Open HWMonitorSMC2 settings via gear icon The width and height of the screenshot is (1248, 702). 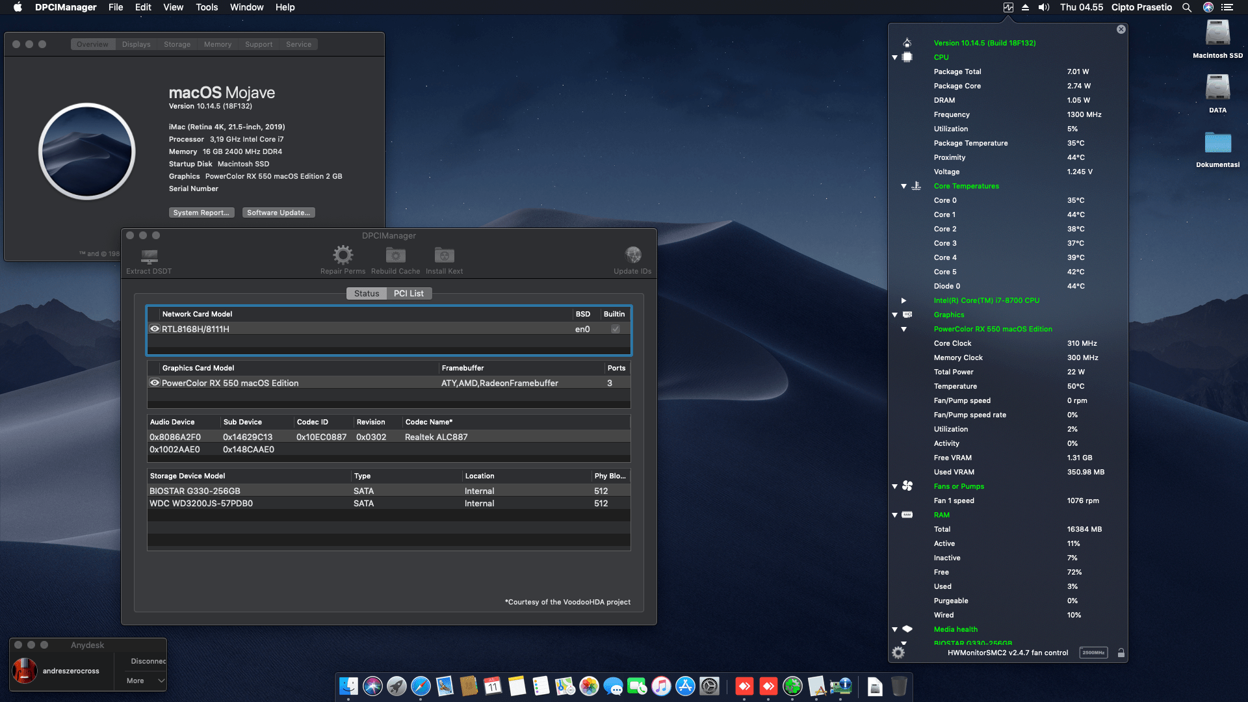click(899, 652)
